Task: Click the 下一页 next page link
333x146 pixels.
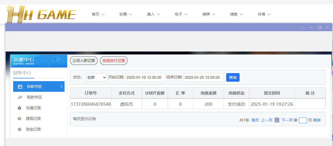Action: pyautogui.click(x=287, y=120)
